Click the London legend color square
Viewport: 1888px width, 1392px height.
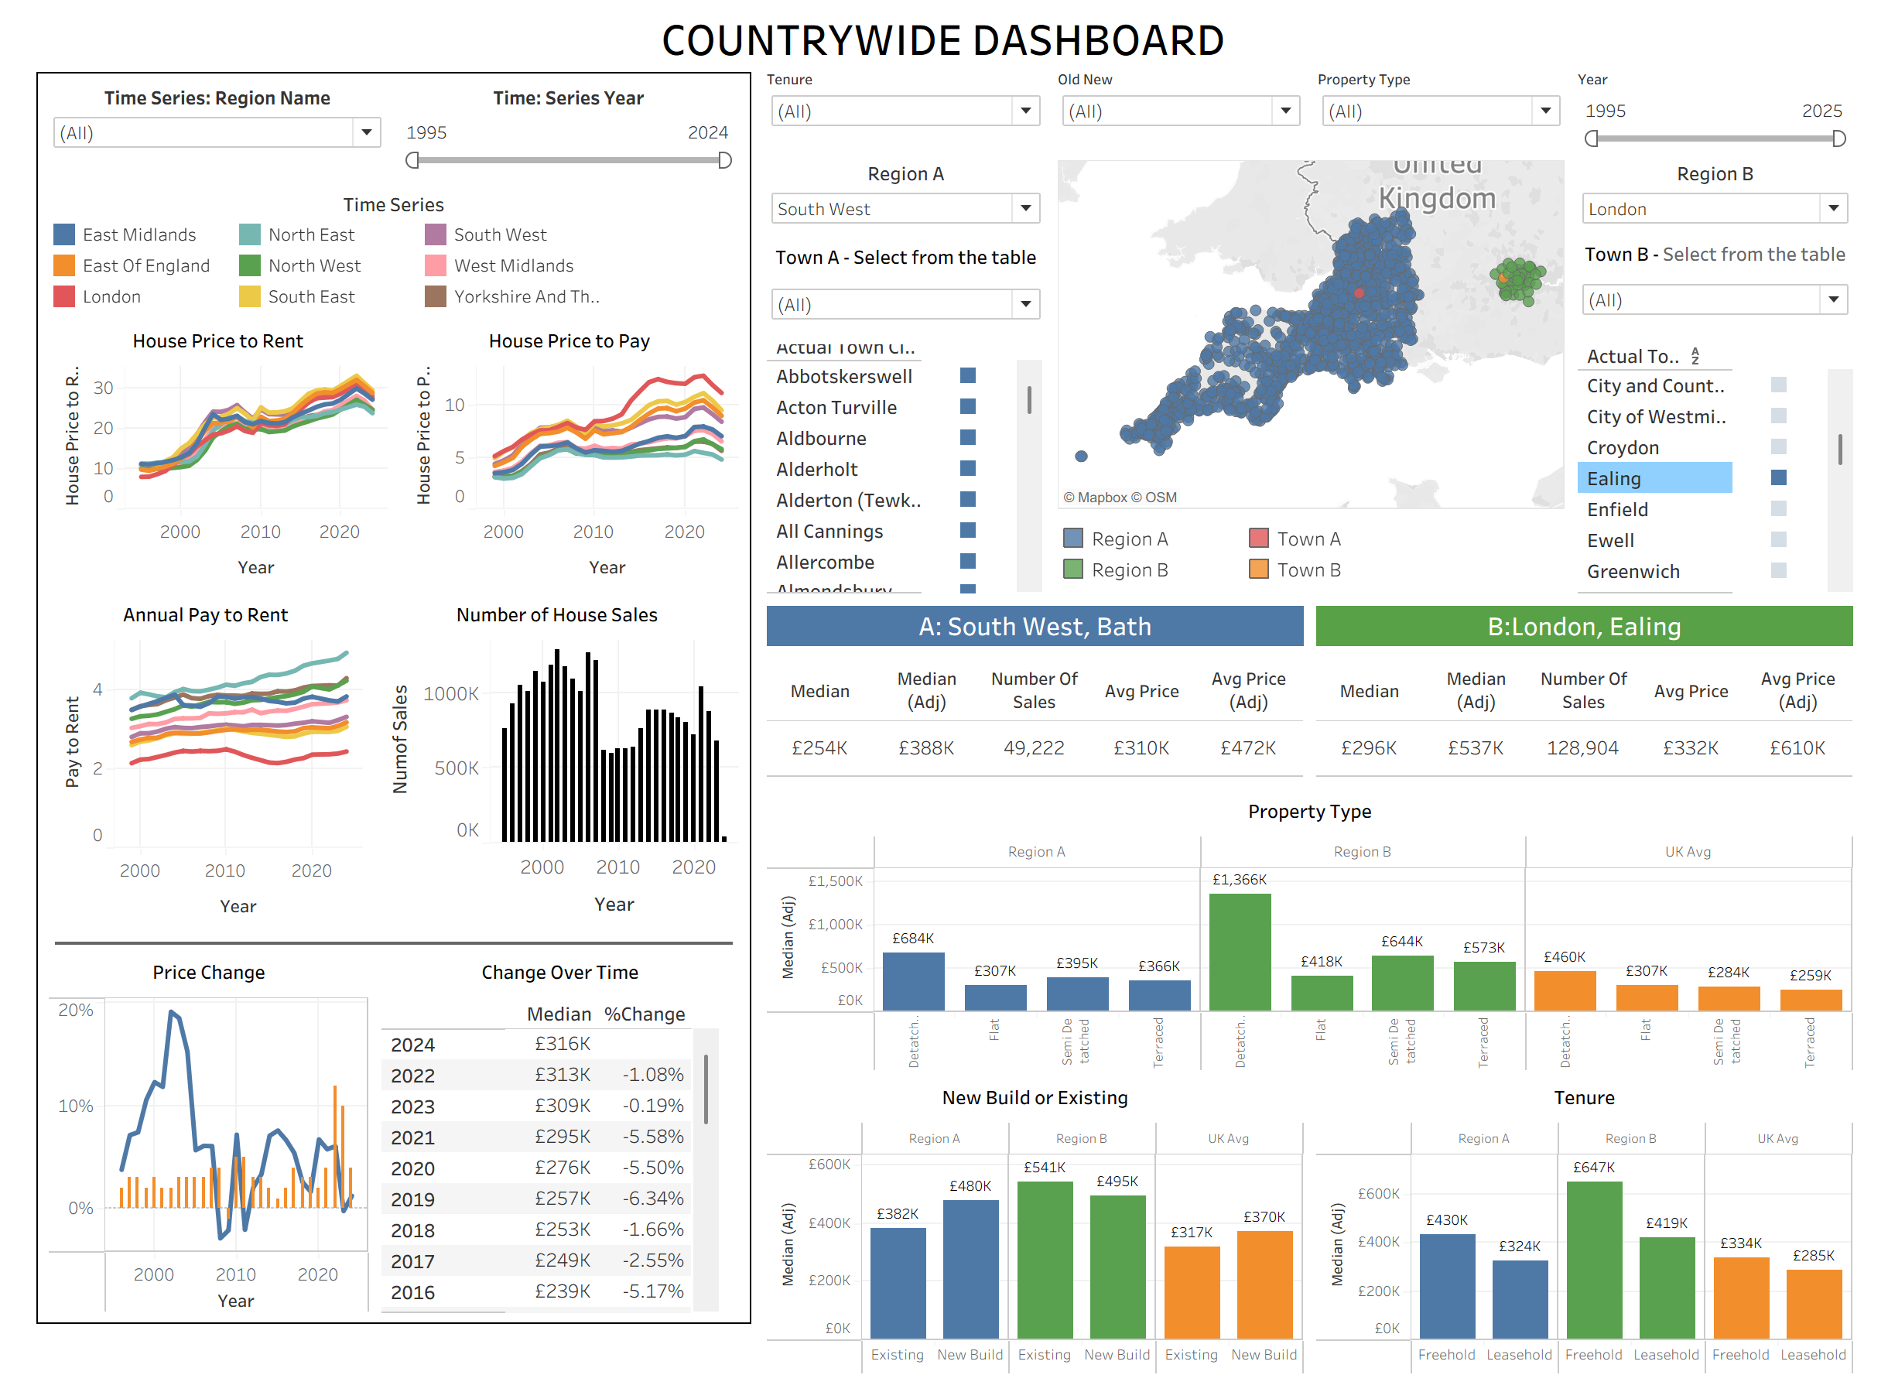coord(64,296)
